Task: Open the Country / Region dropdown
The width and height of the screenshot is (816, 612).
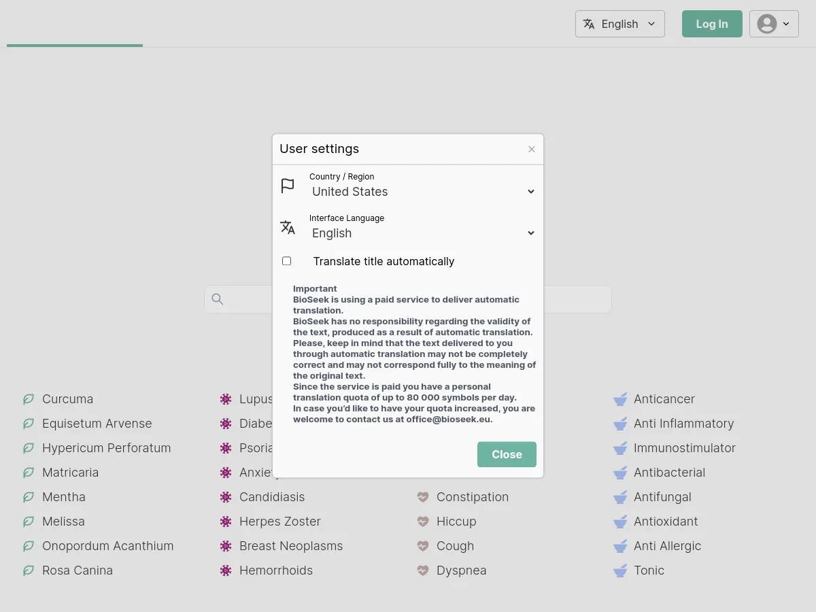Action: pyautogui.click(x=422, y=192)
